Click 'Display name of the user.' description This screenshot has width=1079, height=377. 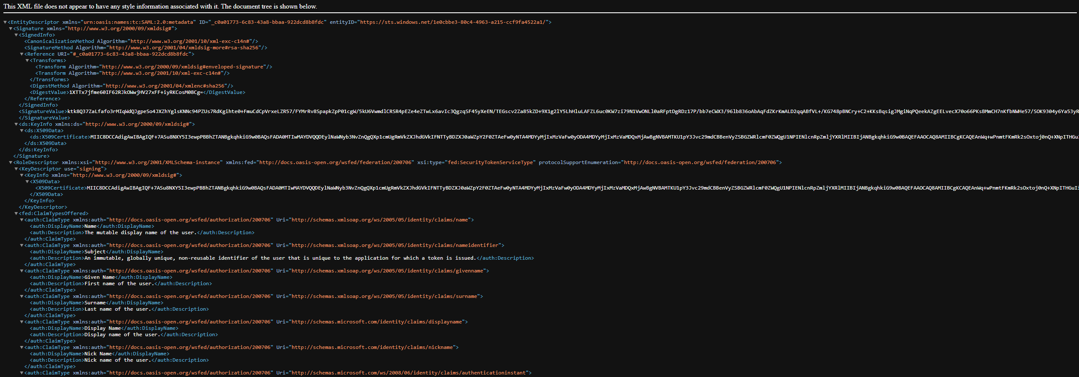[122, 334]
